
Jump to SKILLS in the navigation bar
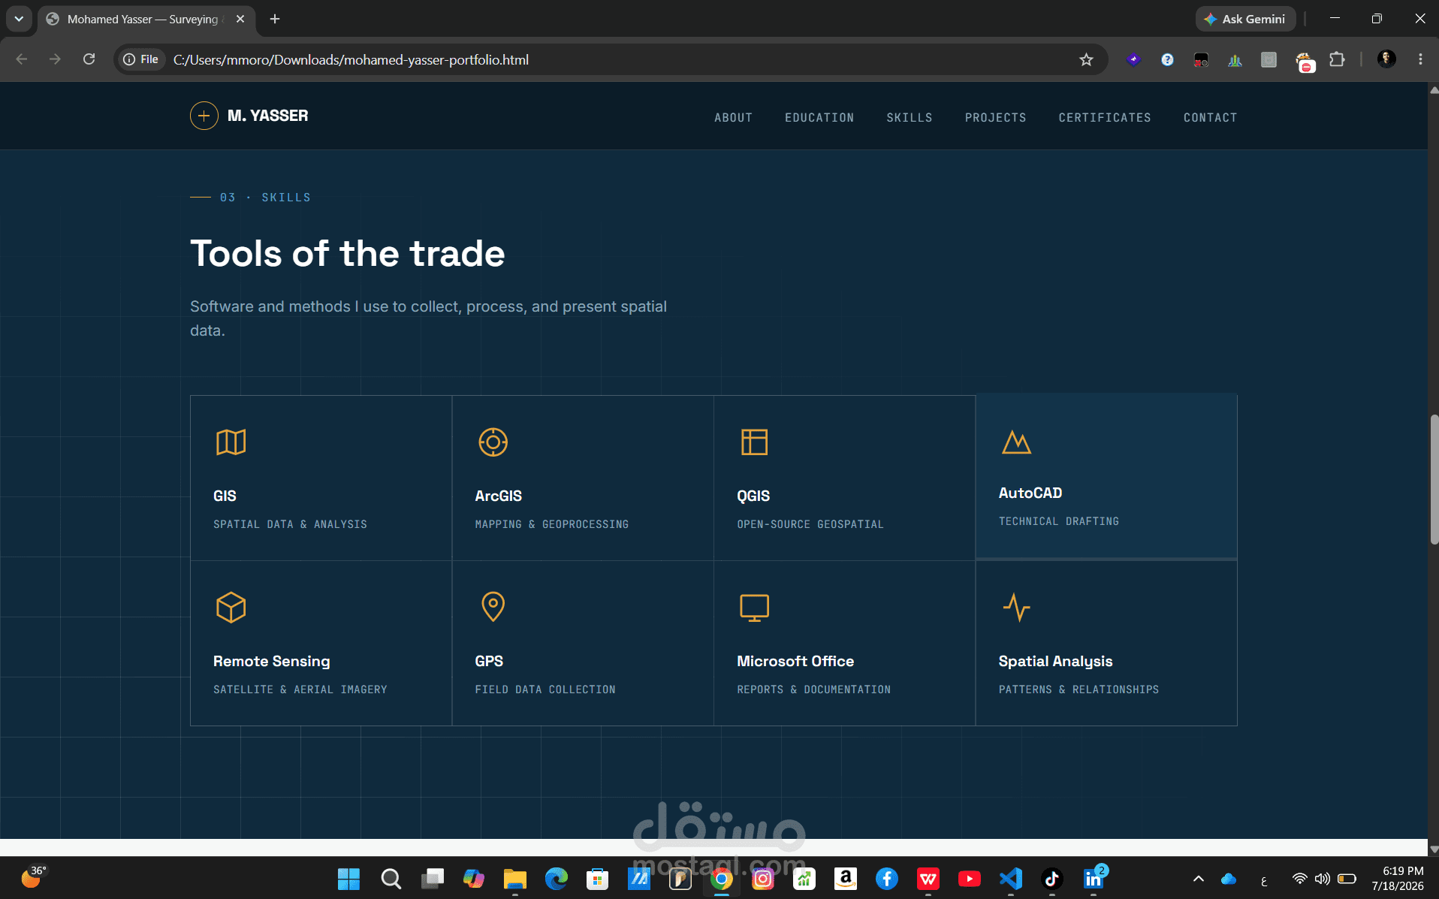pos(909,117)
